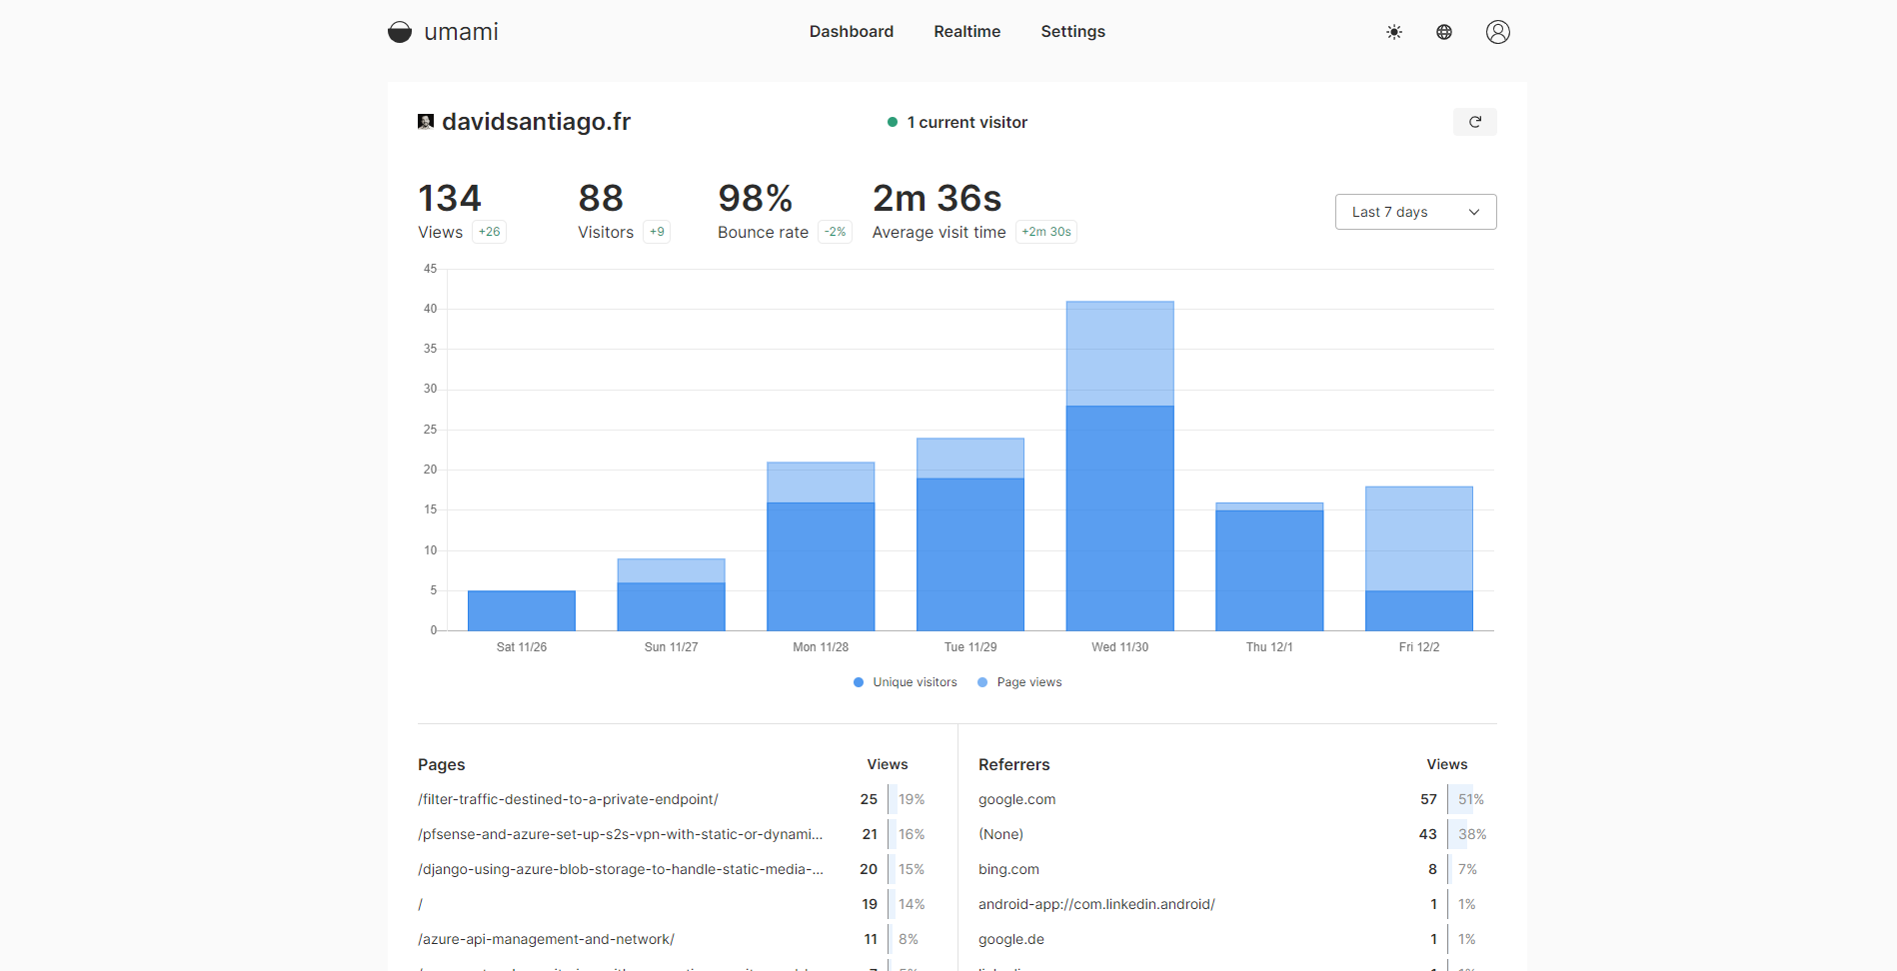Screen dimensions: 1897x971
Task: Toggle the Unique visitors legend item
Action: pos(906,682)
